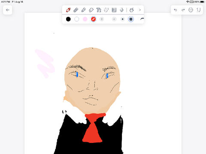
Task: Activate the eraser tool
Action: click(91, 10)
